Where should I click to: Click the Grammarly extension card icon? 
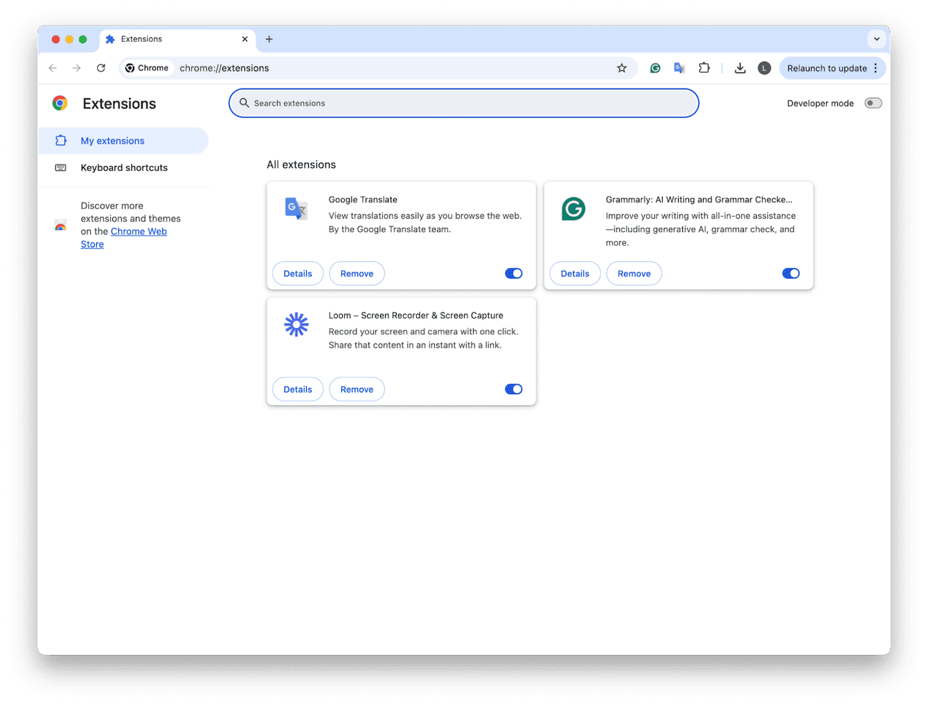(573, 208)
